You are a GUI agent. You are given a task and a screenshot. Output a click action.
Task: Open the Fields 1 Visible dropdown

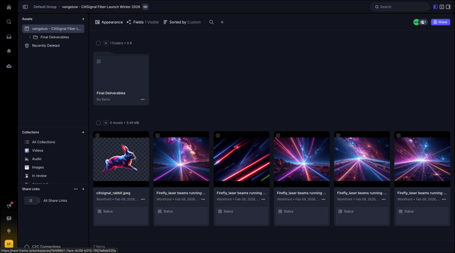[x=143, y=22]
